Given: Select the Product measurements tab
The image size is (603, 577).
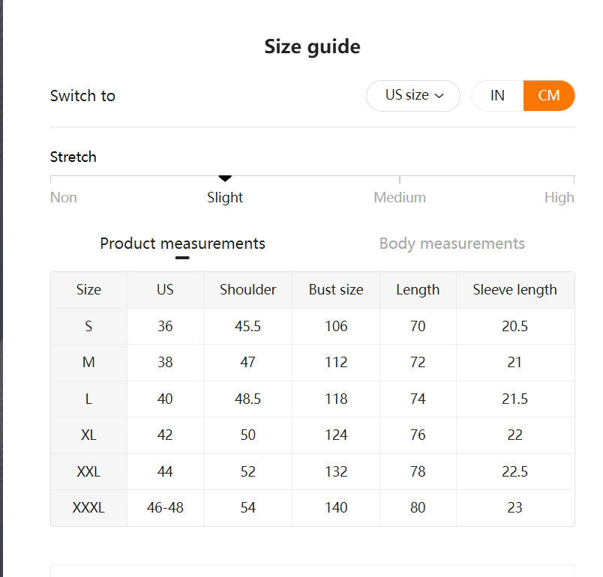Looking at the screenshot, I should (181, 244).
